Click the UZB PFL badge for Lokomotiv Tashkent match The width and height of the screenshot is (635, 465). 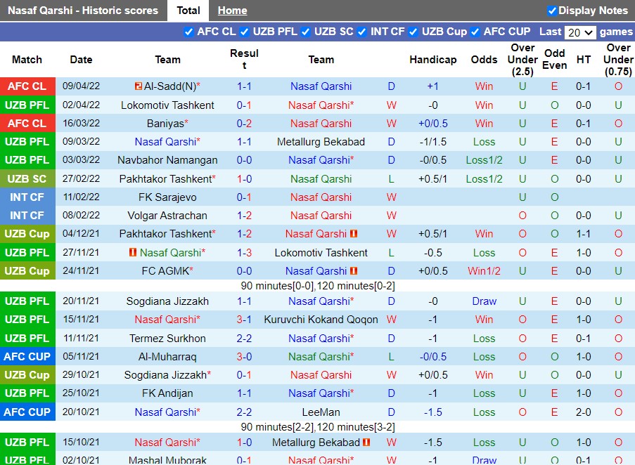pyautogui.click(x=27, y=105)
